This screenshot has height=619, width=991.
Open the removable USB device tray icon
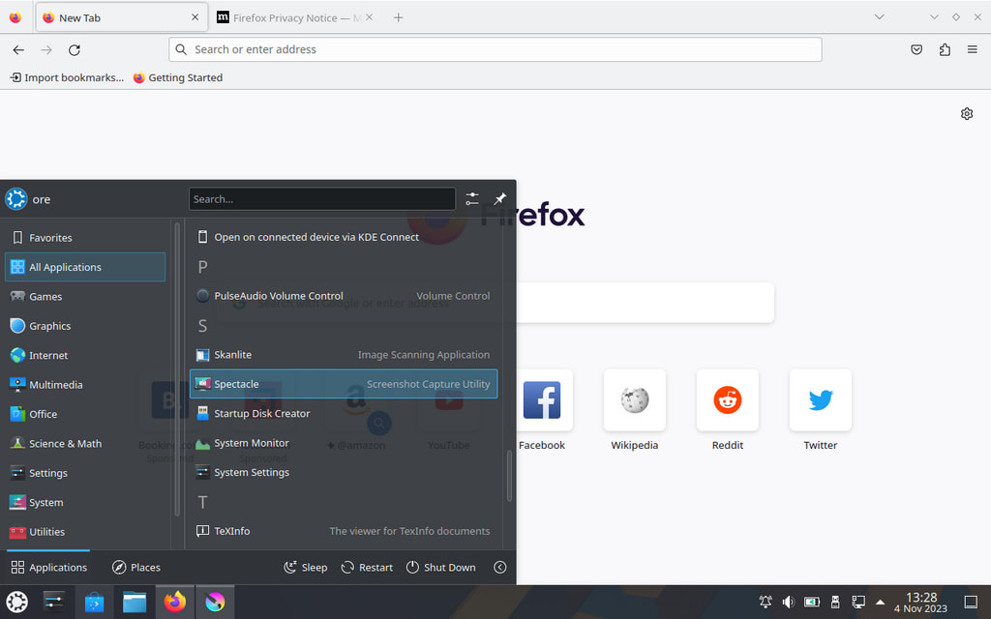point(835,602)
